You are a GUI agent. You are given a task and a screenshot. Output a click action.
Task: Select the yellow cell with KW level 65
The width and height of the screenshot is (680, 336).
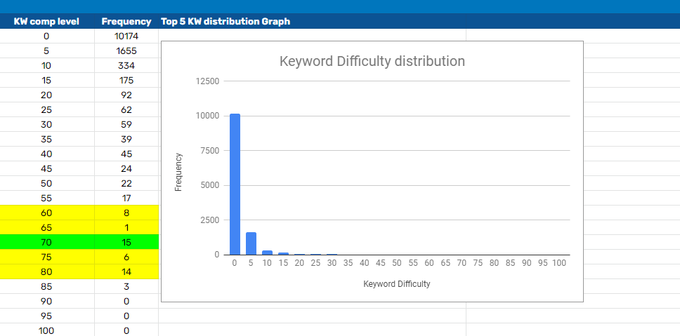[x=46, y=227]
